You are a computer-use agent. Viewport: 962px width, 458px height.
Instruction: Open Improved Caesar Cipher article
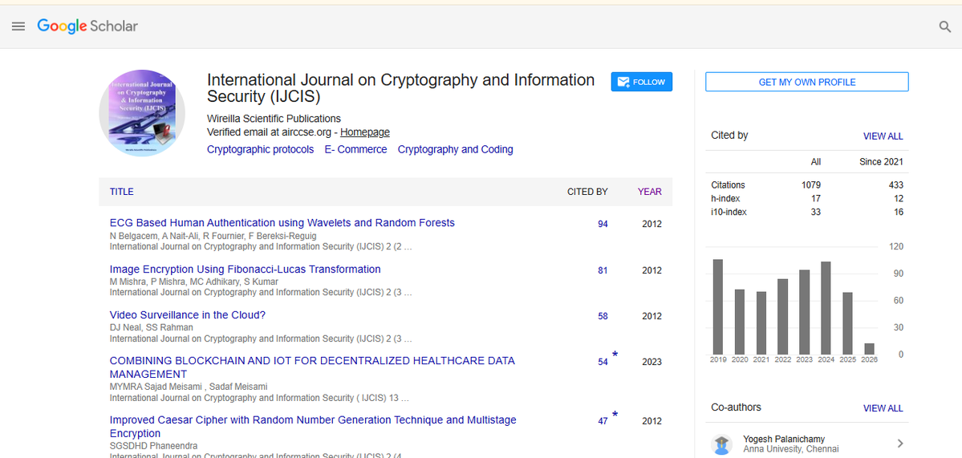tap(313, 427)
